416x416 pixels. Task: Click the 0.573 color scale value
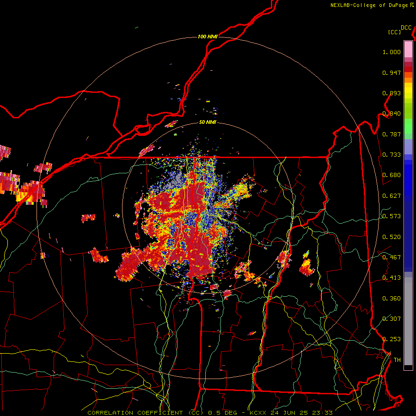tap(392, 216)
